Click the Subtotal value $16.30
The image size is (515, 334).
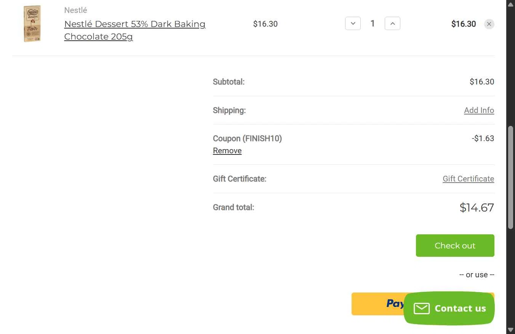point(482,82)
